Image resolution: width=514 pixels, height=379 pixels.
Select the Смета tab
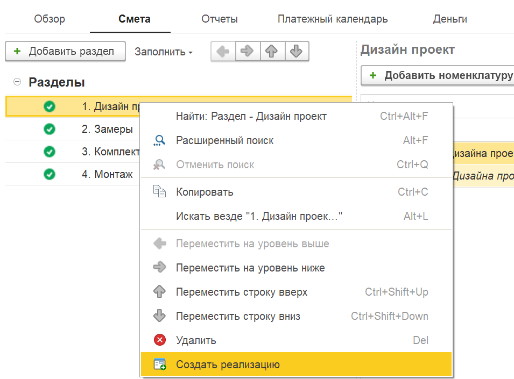[135, 19]
